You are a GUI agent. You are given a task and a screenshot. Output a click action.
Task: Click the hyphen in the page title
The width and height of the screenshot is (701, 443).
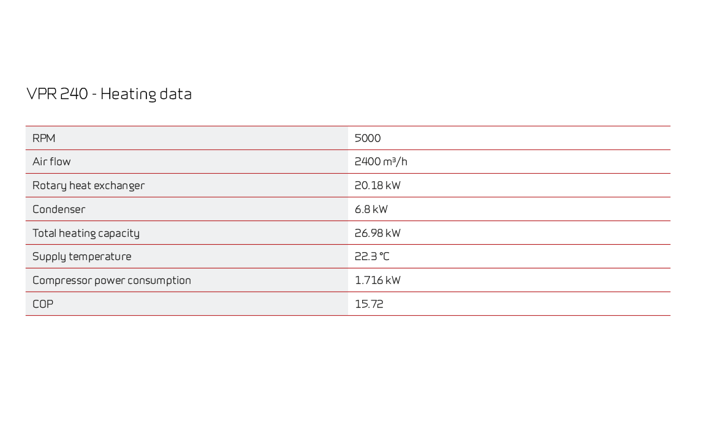click(94, 95)
